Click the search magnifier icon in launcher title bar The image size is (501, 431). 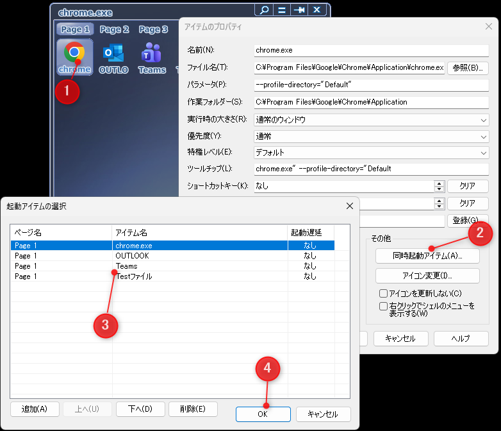click(263, 10)
